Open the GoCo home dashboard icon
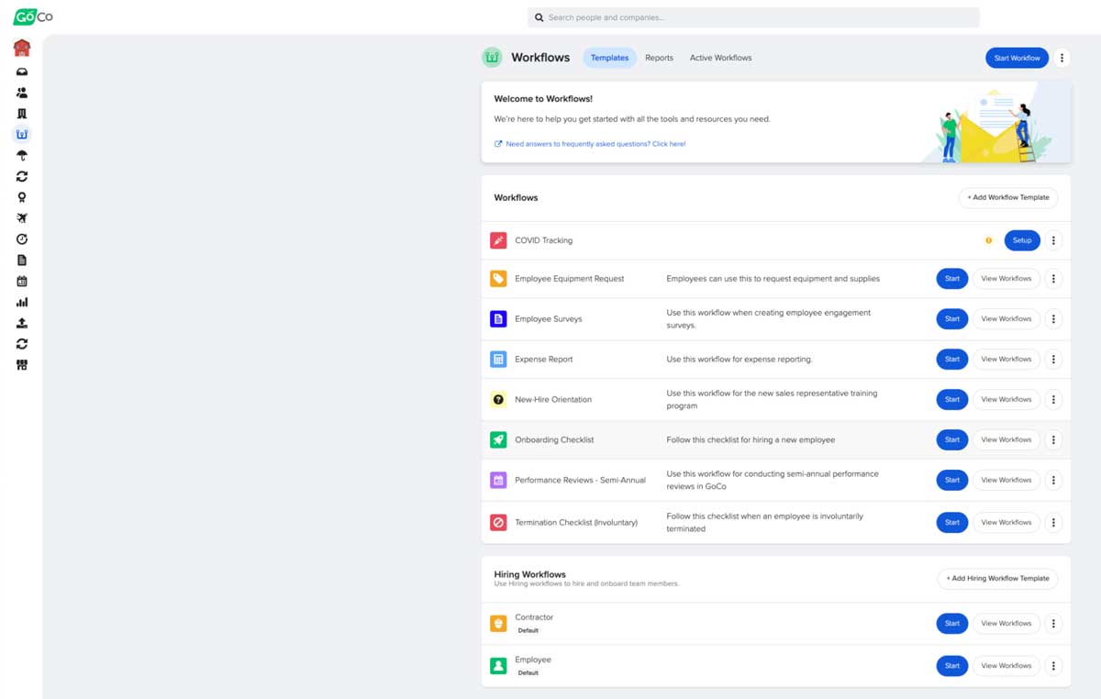Screen dimensions: 1101x699 point(22,48)
